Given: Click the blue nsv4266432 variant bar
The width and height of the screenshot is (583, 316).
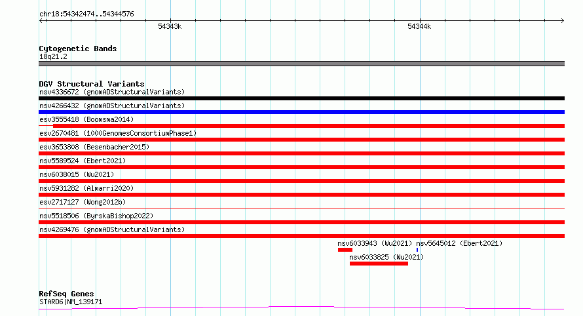Looking at the screenshot, I should [x=301, y=112].
